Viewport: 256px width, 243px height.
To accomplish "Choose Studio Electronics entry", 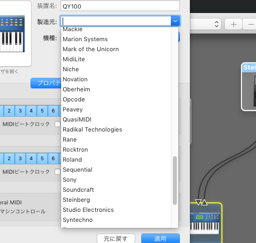I will click(116, 210).
